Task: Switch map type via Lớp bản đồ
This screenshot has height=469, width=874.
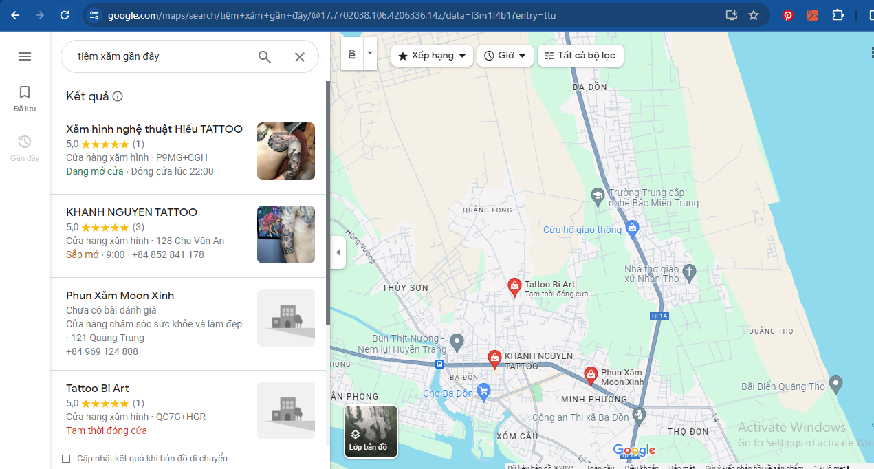Action: point(371,431)
